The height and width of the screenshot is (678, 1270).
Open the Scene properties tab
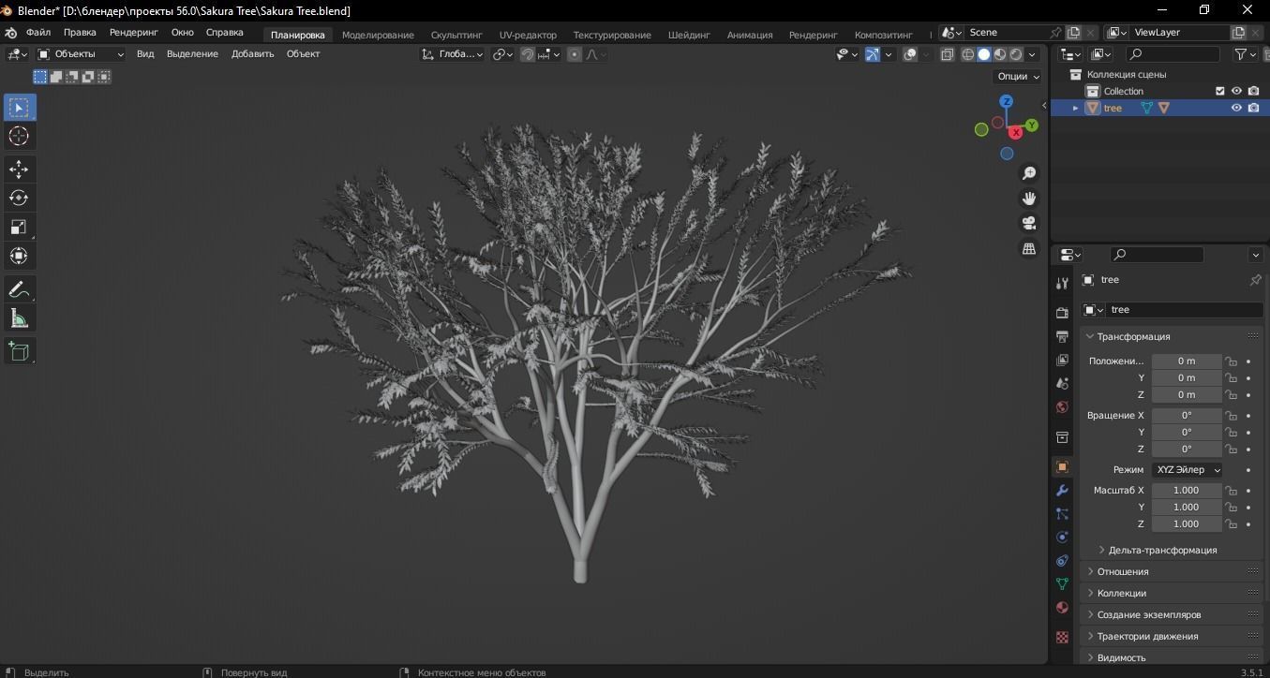1062,383
